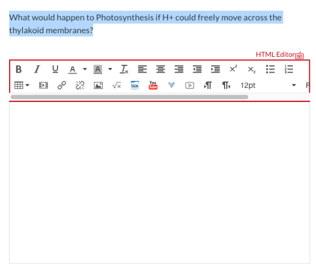This screenshot has height=268, width=316.
Task: Insert a numbered list
Action: (x=288, y=69)
